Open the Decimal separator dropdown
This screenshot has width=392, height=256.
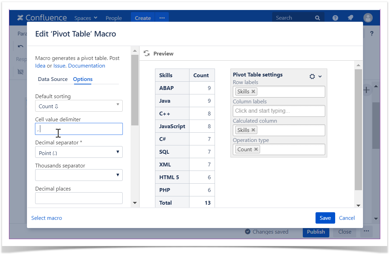79,152
